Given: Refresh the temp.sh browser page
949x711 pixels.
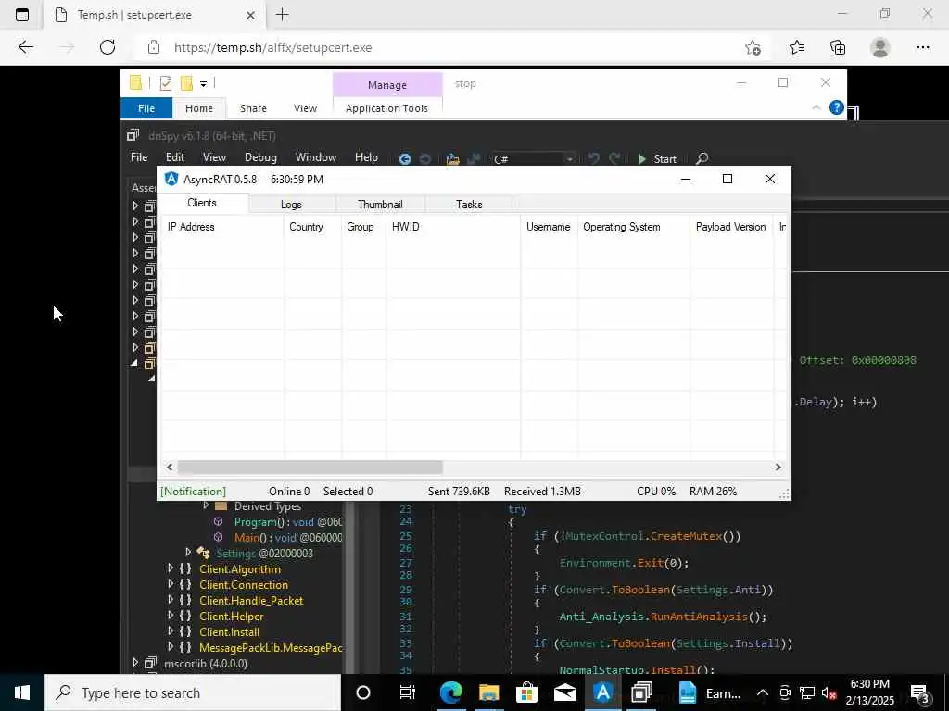Looking at the screenshot, I should point(108,47).
